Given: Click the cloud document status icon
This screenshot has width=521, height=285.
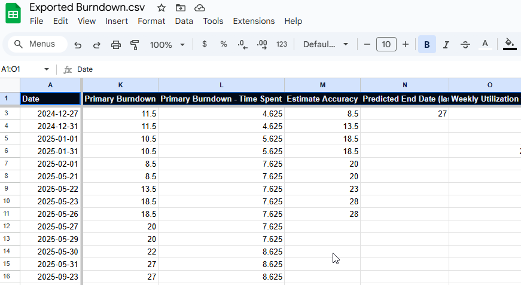Looking at the screenshot, I should (200, 8).
